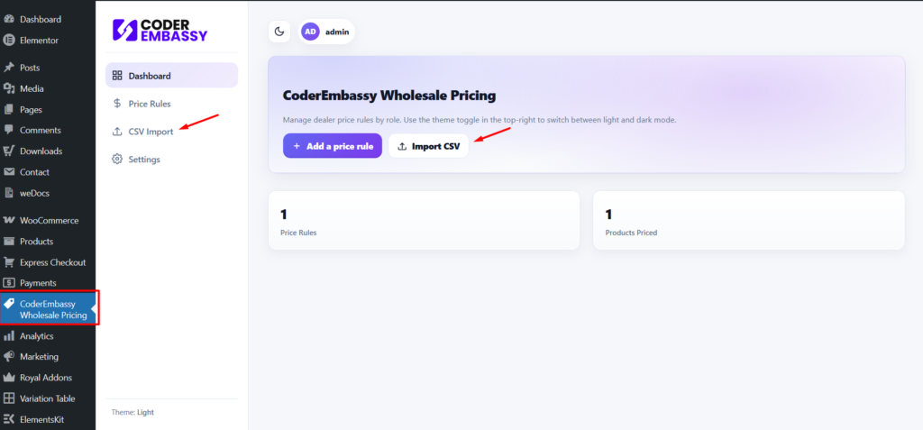
Task: Go to the WooCommerce menu
Action: click(49, 220)
